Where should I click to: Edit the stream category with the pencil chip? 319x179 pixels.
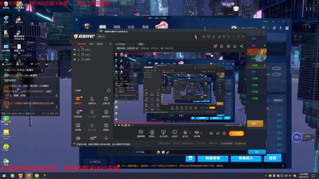click(x=127, y=48)
